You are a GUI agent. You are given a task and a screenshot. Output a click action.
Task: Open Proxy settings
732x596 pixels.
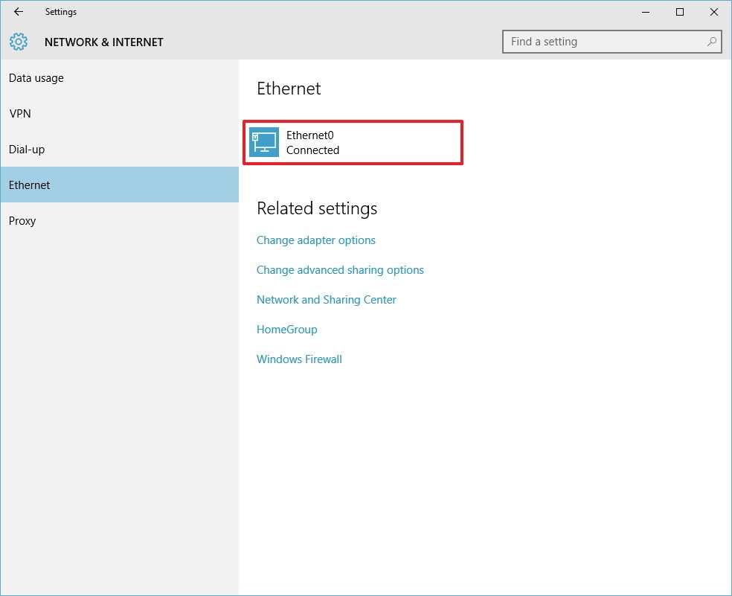(22, 220)
